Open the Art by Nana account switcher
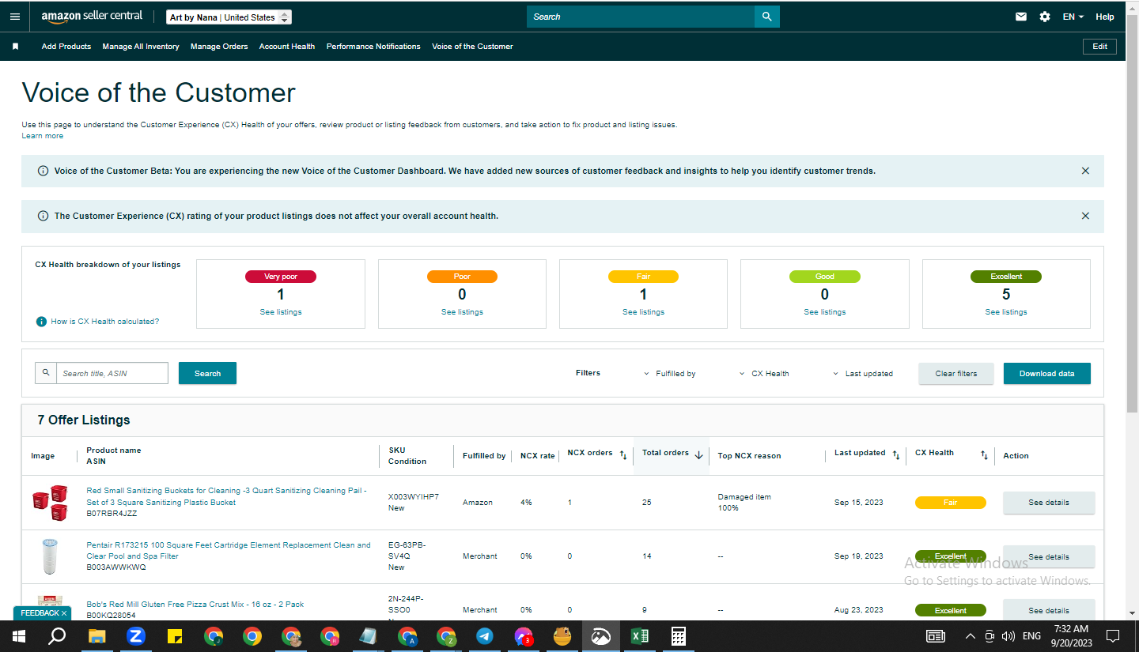The height and width of the screenshot is (652, 1139). pyautogui.click(x=229, y=17)
